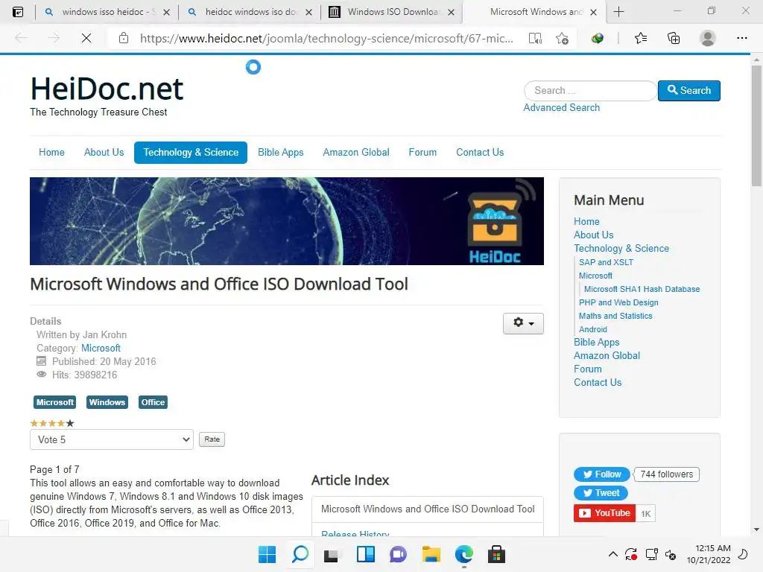
Task: Click the YouTube subscribe button
Action: pyautogui.click(x=604, y=513)
